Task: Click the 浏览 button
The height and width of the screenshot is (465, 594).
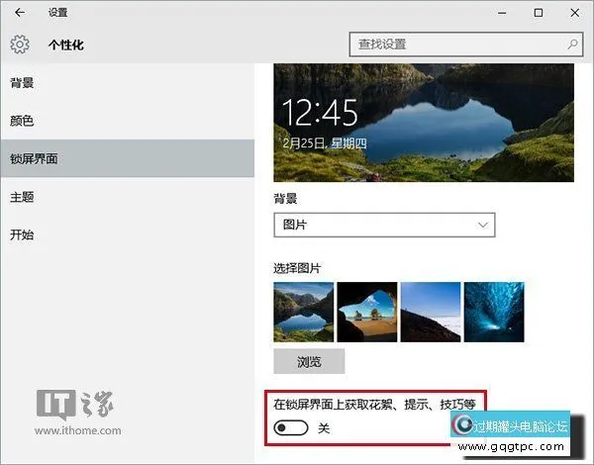Action: click(309, 361)
